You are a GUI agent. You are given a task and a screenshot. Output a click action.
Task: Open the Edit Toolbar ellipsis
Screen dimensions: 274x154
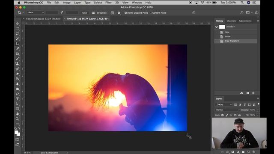(17, 124)
